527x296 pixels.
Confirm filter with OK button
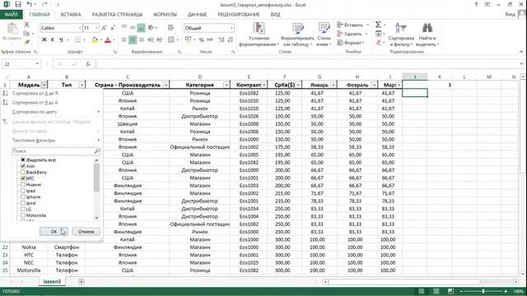point(54,232)
